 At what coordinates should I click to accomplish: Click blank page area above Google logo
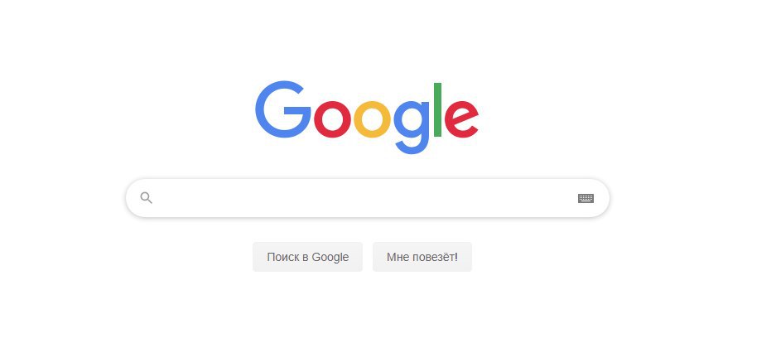click(x=366, y=40)
